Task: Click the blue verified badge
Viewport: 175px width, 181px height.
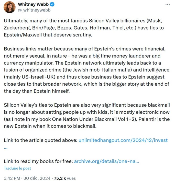Action: [52, 4]
